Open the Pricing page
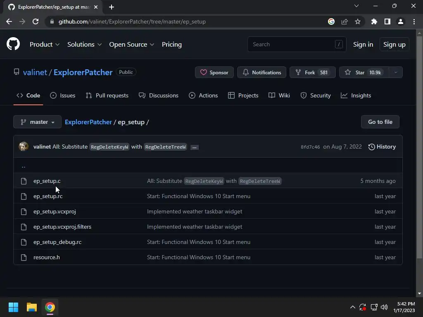 [171, 45]
